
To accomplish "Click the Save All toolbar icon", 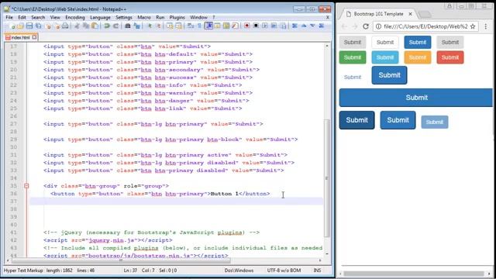I will (x=38, y=26).
